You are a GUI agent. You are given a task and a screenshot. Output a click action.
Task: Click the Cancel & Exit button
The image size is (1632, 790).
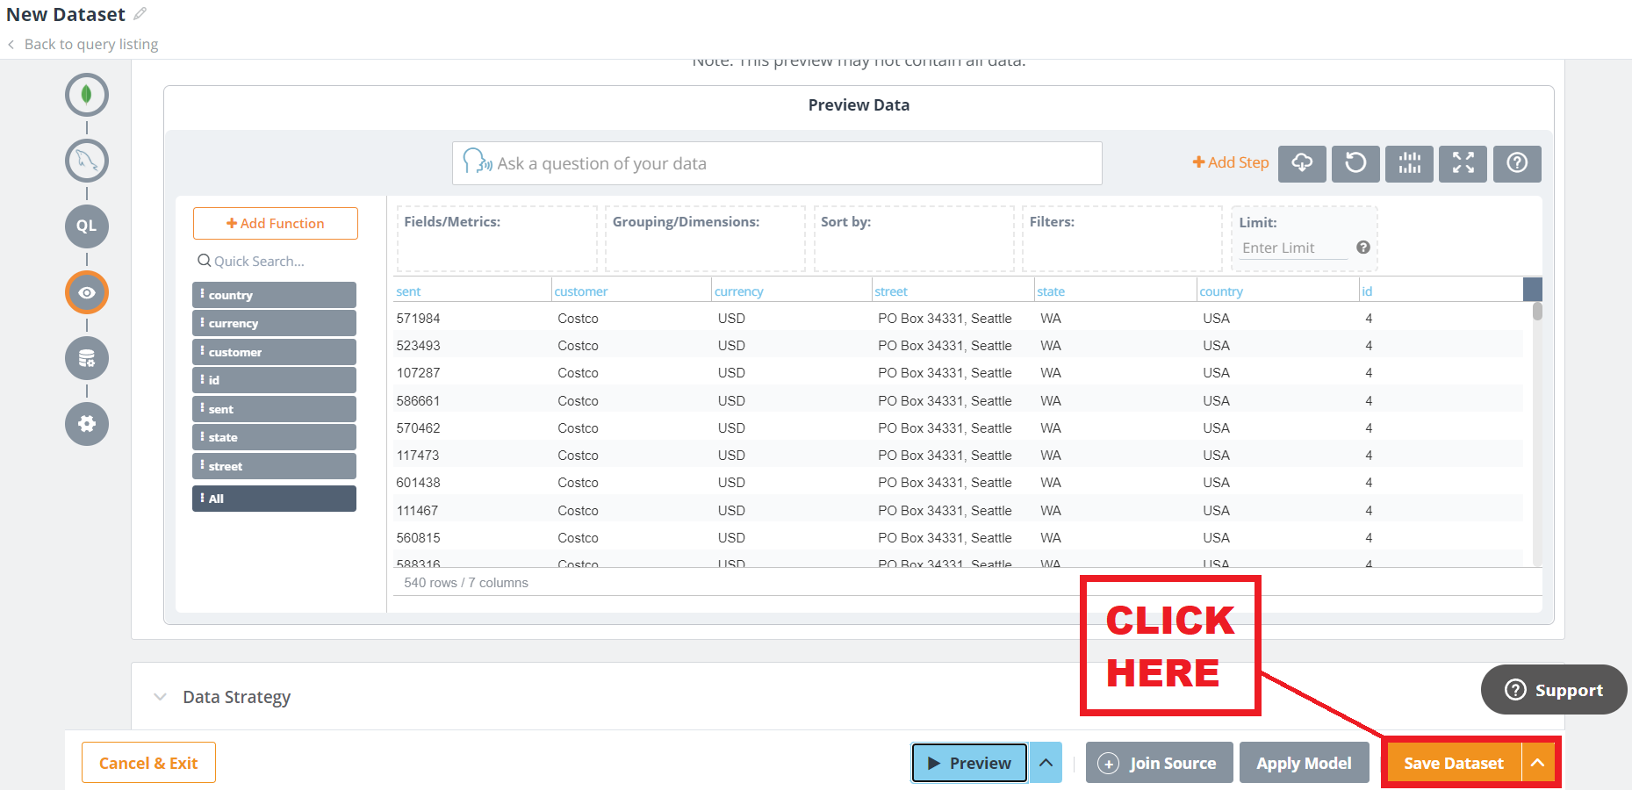[x=148, y=763]
